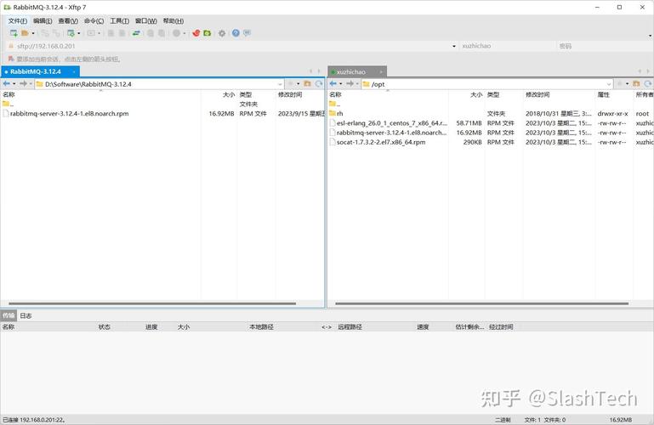
Task: Open the 编辑(E) menu
Action: click(43, 21)
